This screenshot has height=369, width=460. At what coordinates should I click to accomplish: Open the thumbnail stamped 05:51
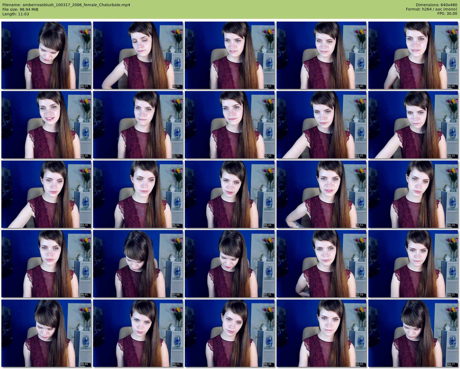coord(321,194)
